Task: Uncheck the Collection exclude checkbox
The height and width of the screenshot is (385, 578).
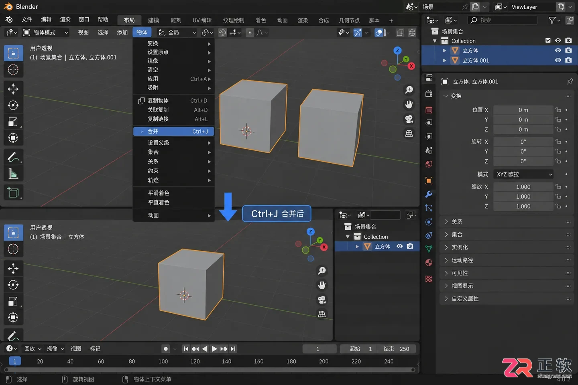Action: [x=548, y=41]
